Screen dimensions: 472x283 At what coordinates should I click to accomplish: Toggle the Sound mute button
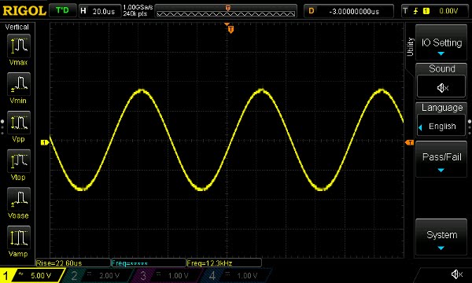coord(441,87)
